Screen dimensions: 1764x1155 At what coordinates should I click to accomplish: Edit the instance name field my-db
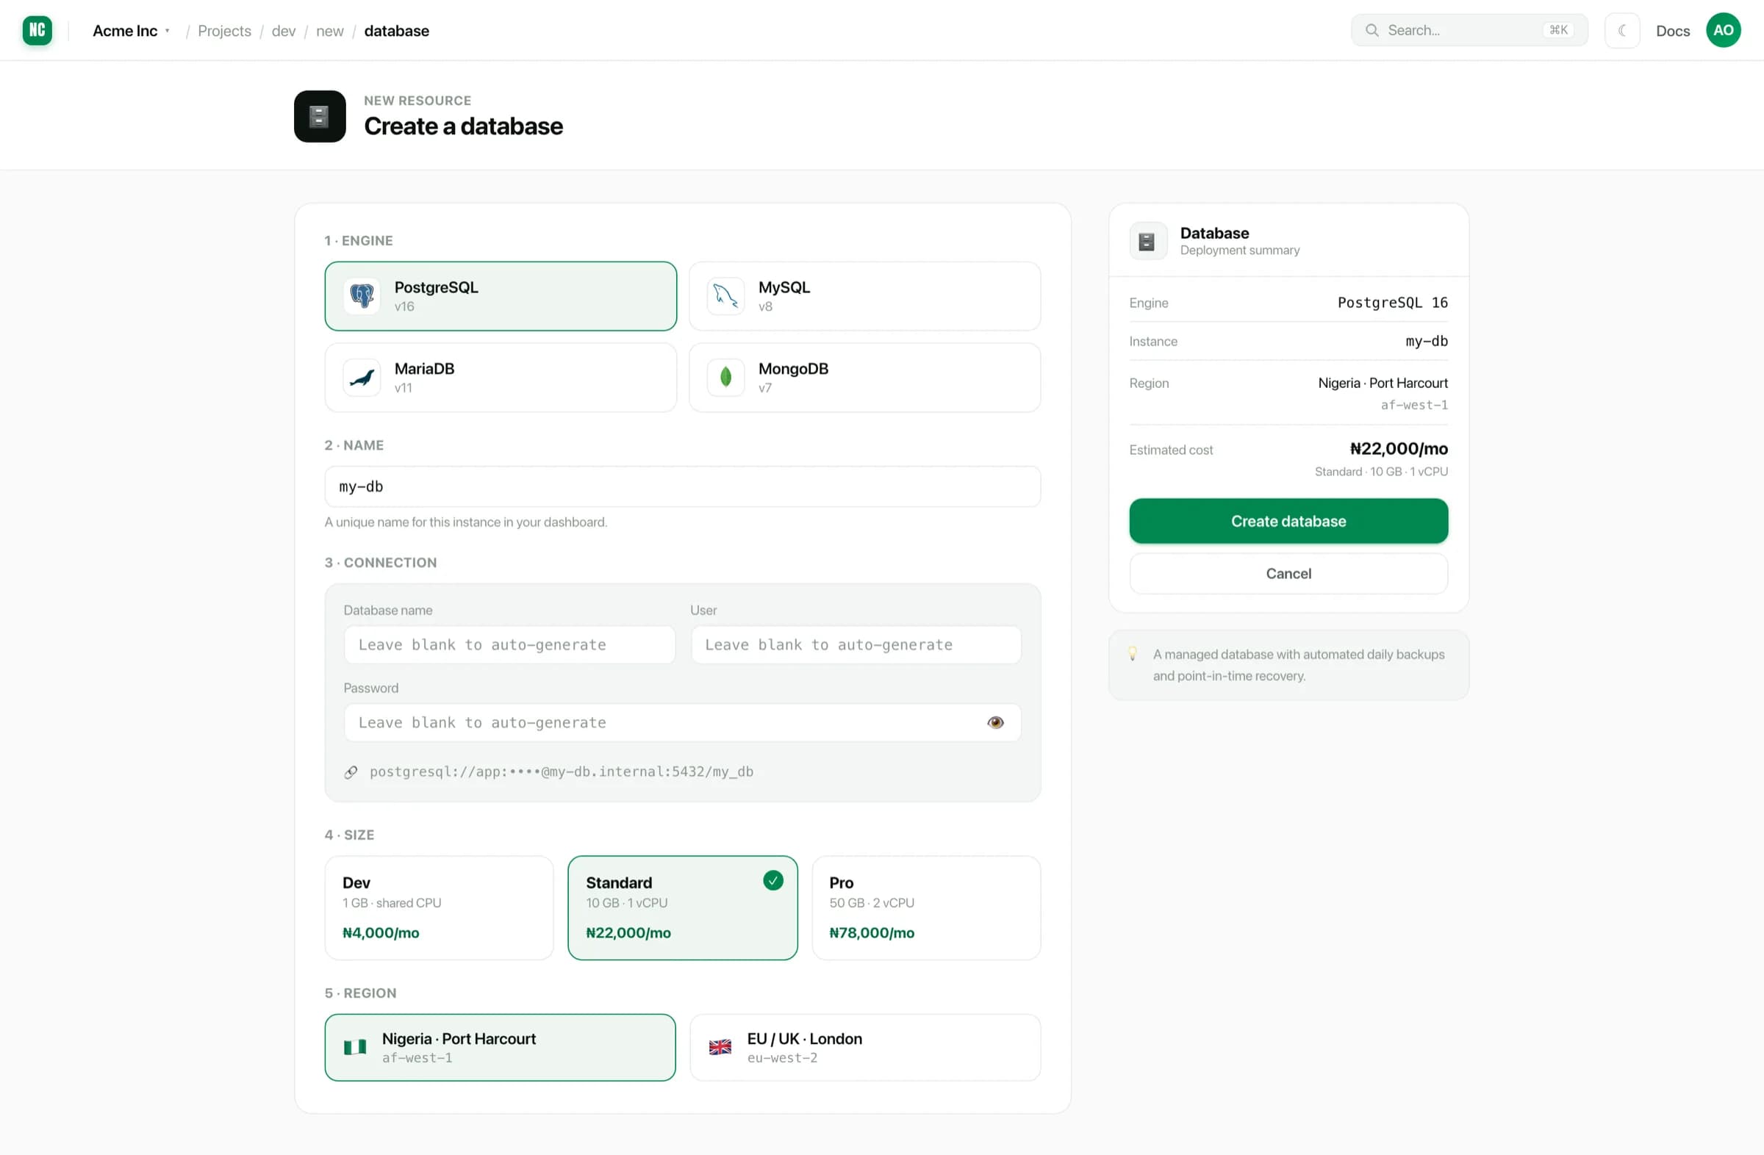click(x=683, y=486)
